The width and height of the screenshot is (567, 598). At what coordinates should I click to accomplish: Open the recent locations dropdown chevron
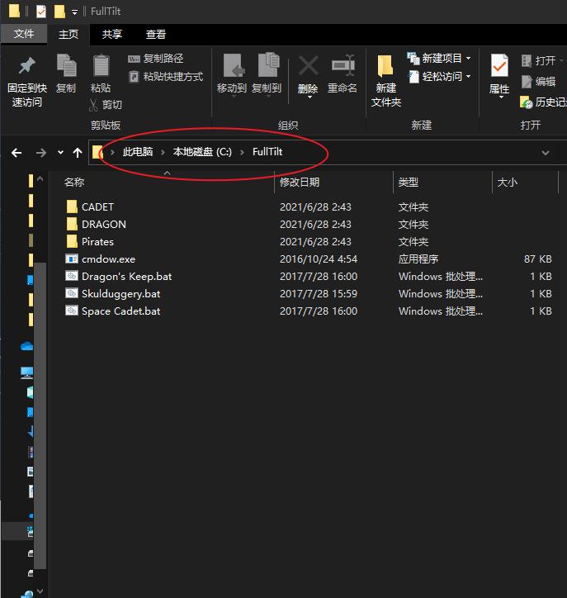[60, 153]
